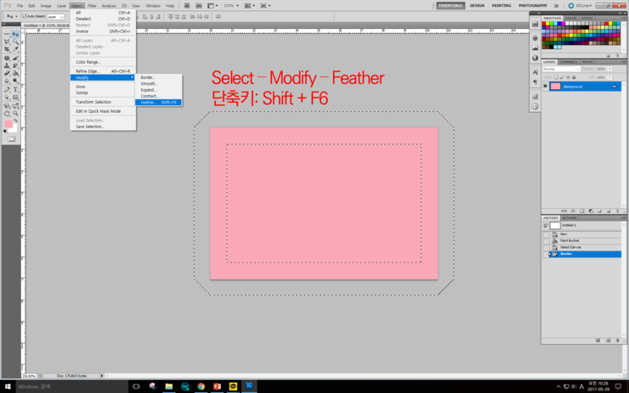The image size is (629, 393).
Task: Delete the current history state with the trash icon
Action: click(617, 340)
